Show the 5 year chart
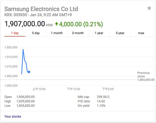Image resolution: width=156 pixels, height=123 pixels. (x=120, y=33)
